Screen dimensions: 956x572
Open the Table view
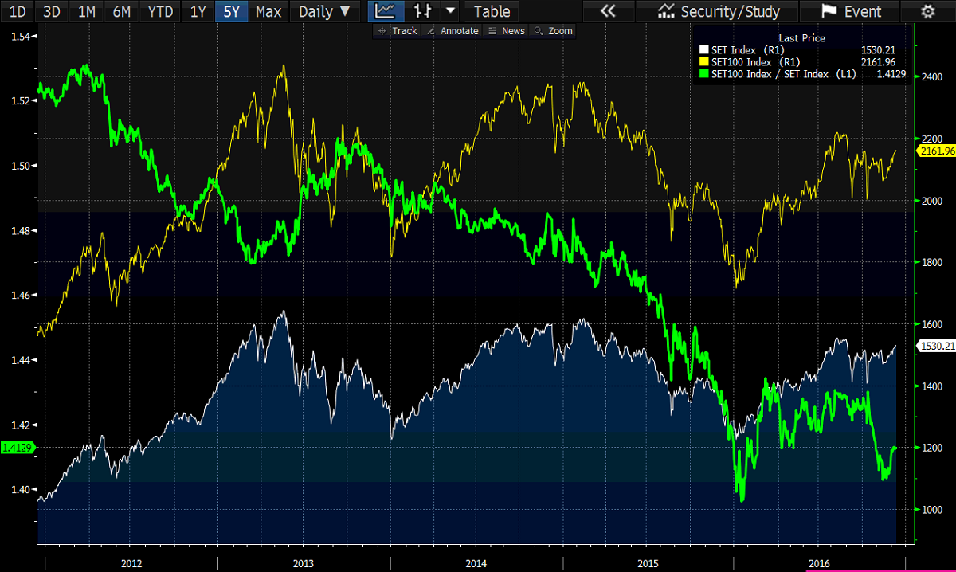click(x=491, y=11)
